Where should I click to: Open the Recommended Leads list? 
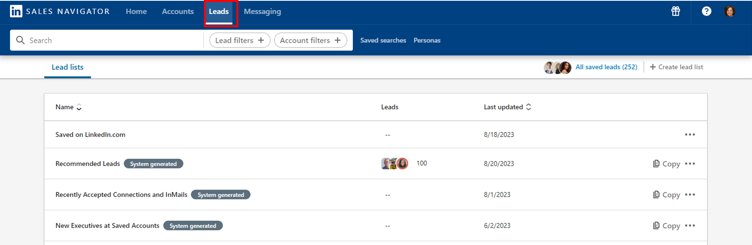coord(88,164)
